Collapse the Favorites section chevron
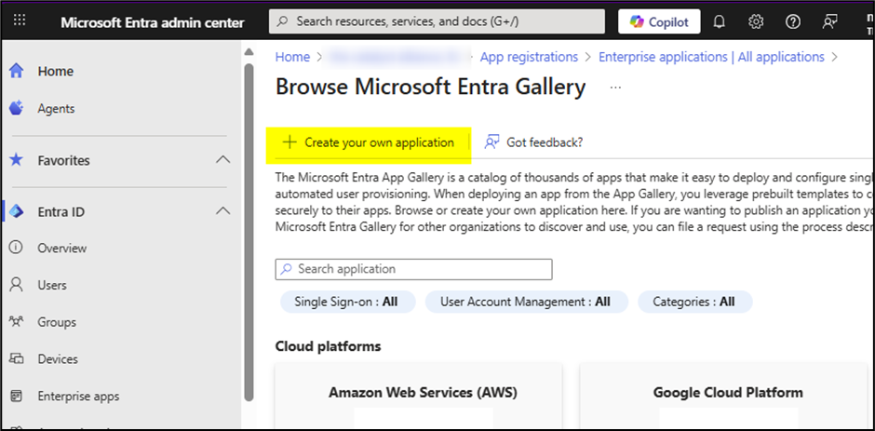 point(222,160)
